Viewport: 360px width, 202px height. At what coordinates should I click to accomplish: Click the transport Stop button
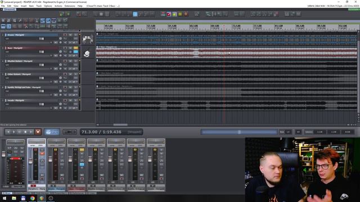click(25, 132)
